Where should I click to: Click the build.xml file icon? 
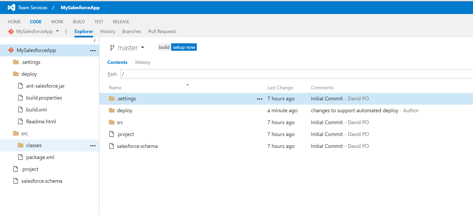point(20,109)
